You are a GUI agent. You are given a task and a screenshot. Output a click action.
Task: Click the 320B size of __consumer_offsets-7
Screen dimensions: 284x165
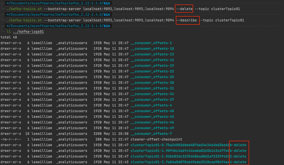(x=97, y=134)
